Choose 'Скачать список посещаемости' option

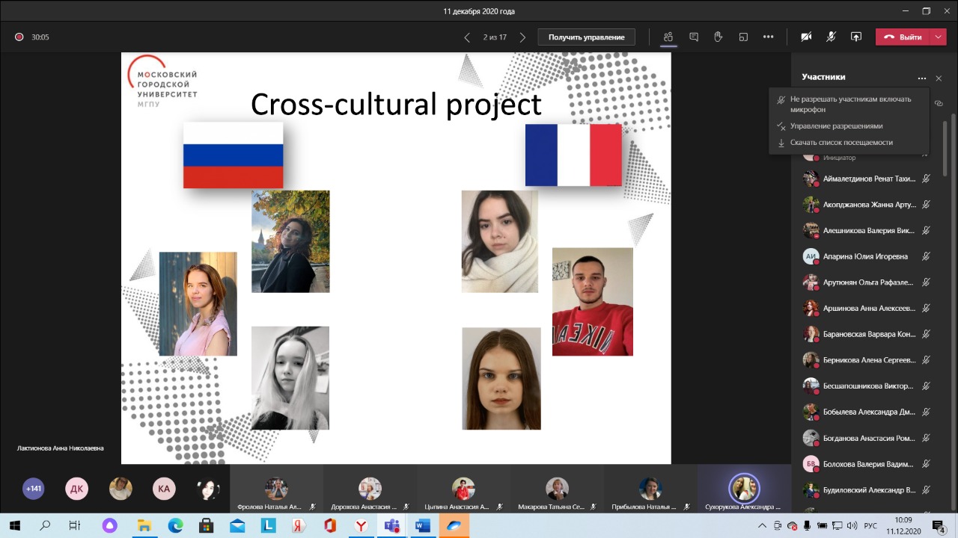coord(841,143)
